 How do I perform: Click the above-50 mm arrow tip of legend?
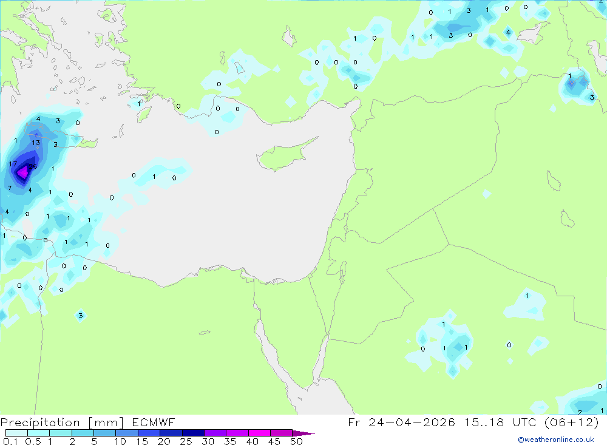pos(303,433)
